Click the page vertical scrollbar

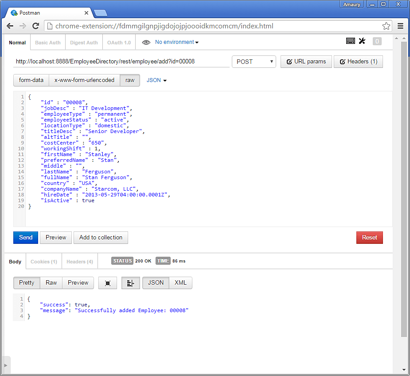[x=404, y=189]
